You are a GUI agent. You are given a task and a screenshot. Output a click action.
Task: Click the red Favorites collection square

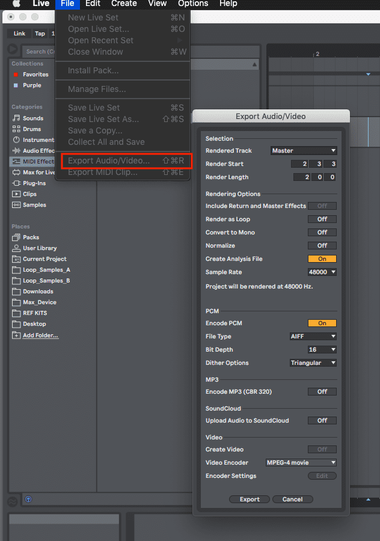(x=16, y=75)
